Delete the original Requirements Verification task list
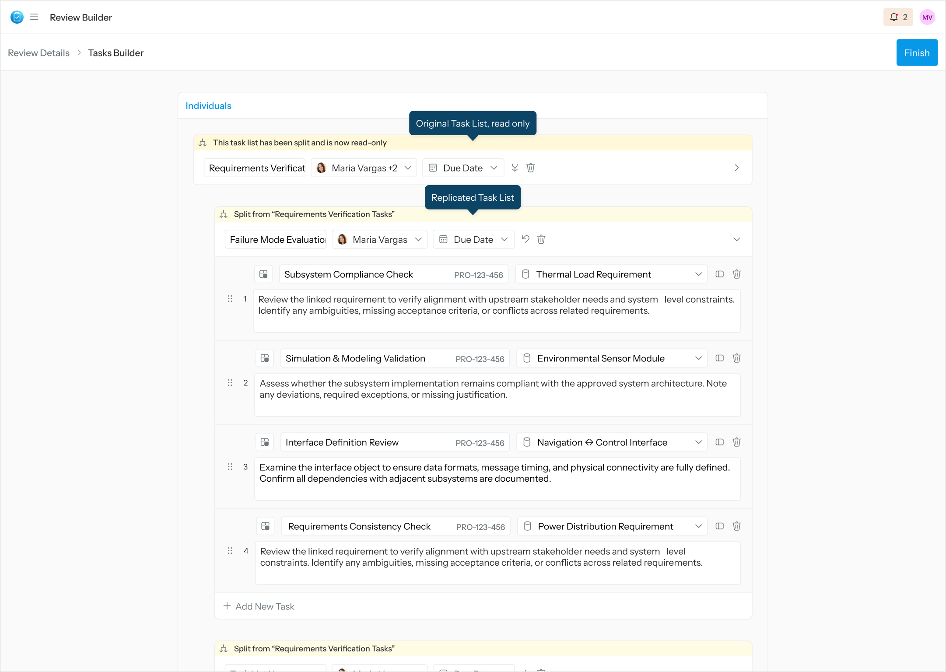 (x=531, y=168)
